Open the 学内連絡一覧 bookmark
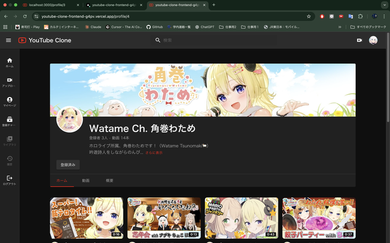 [179, 27]
